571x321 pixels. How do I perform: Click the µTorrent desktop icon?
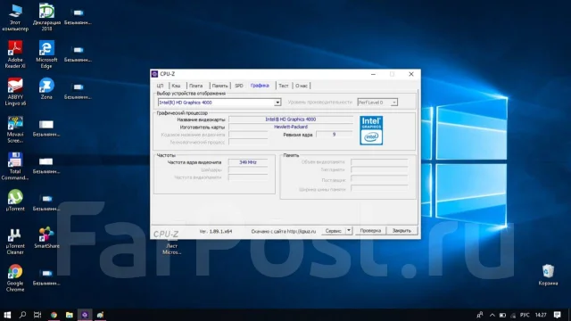15,200
